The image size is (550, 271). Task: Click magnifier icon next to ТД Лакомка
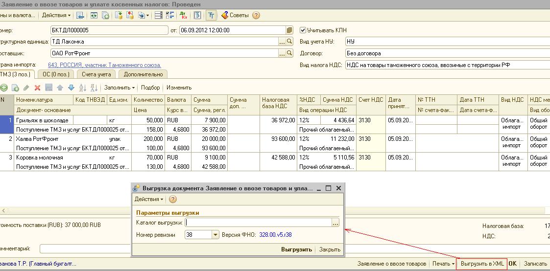(x=289, y=42)
